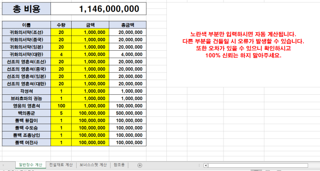
Task: Select the 영웅의 영혼석 name cell
Action: [x=26, y=105]
